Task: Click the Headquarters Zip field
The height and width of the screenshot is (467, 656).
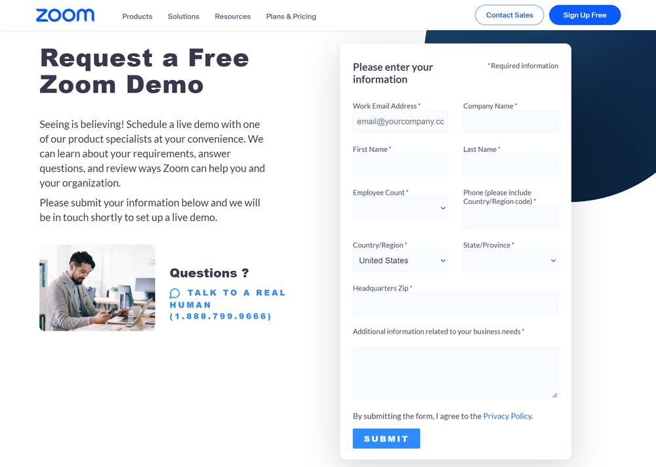Action: (x=455, y=304)
